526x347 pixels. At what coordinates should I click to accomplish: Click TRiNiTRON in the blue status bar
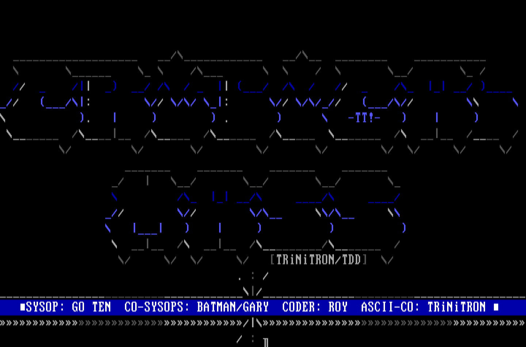click(457, 307)
